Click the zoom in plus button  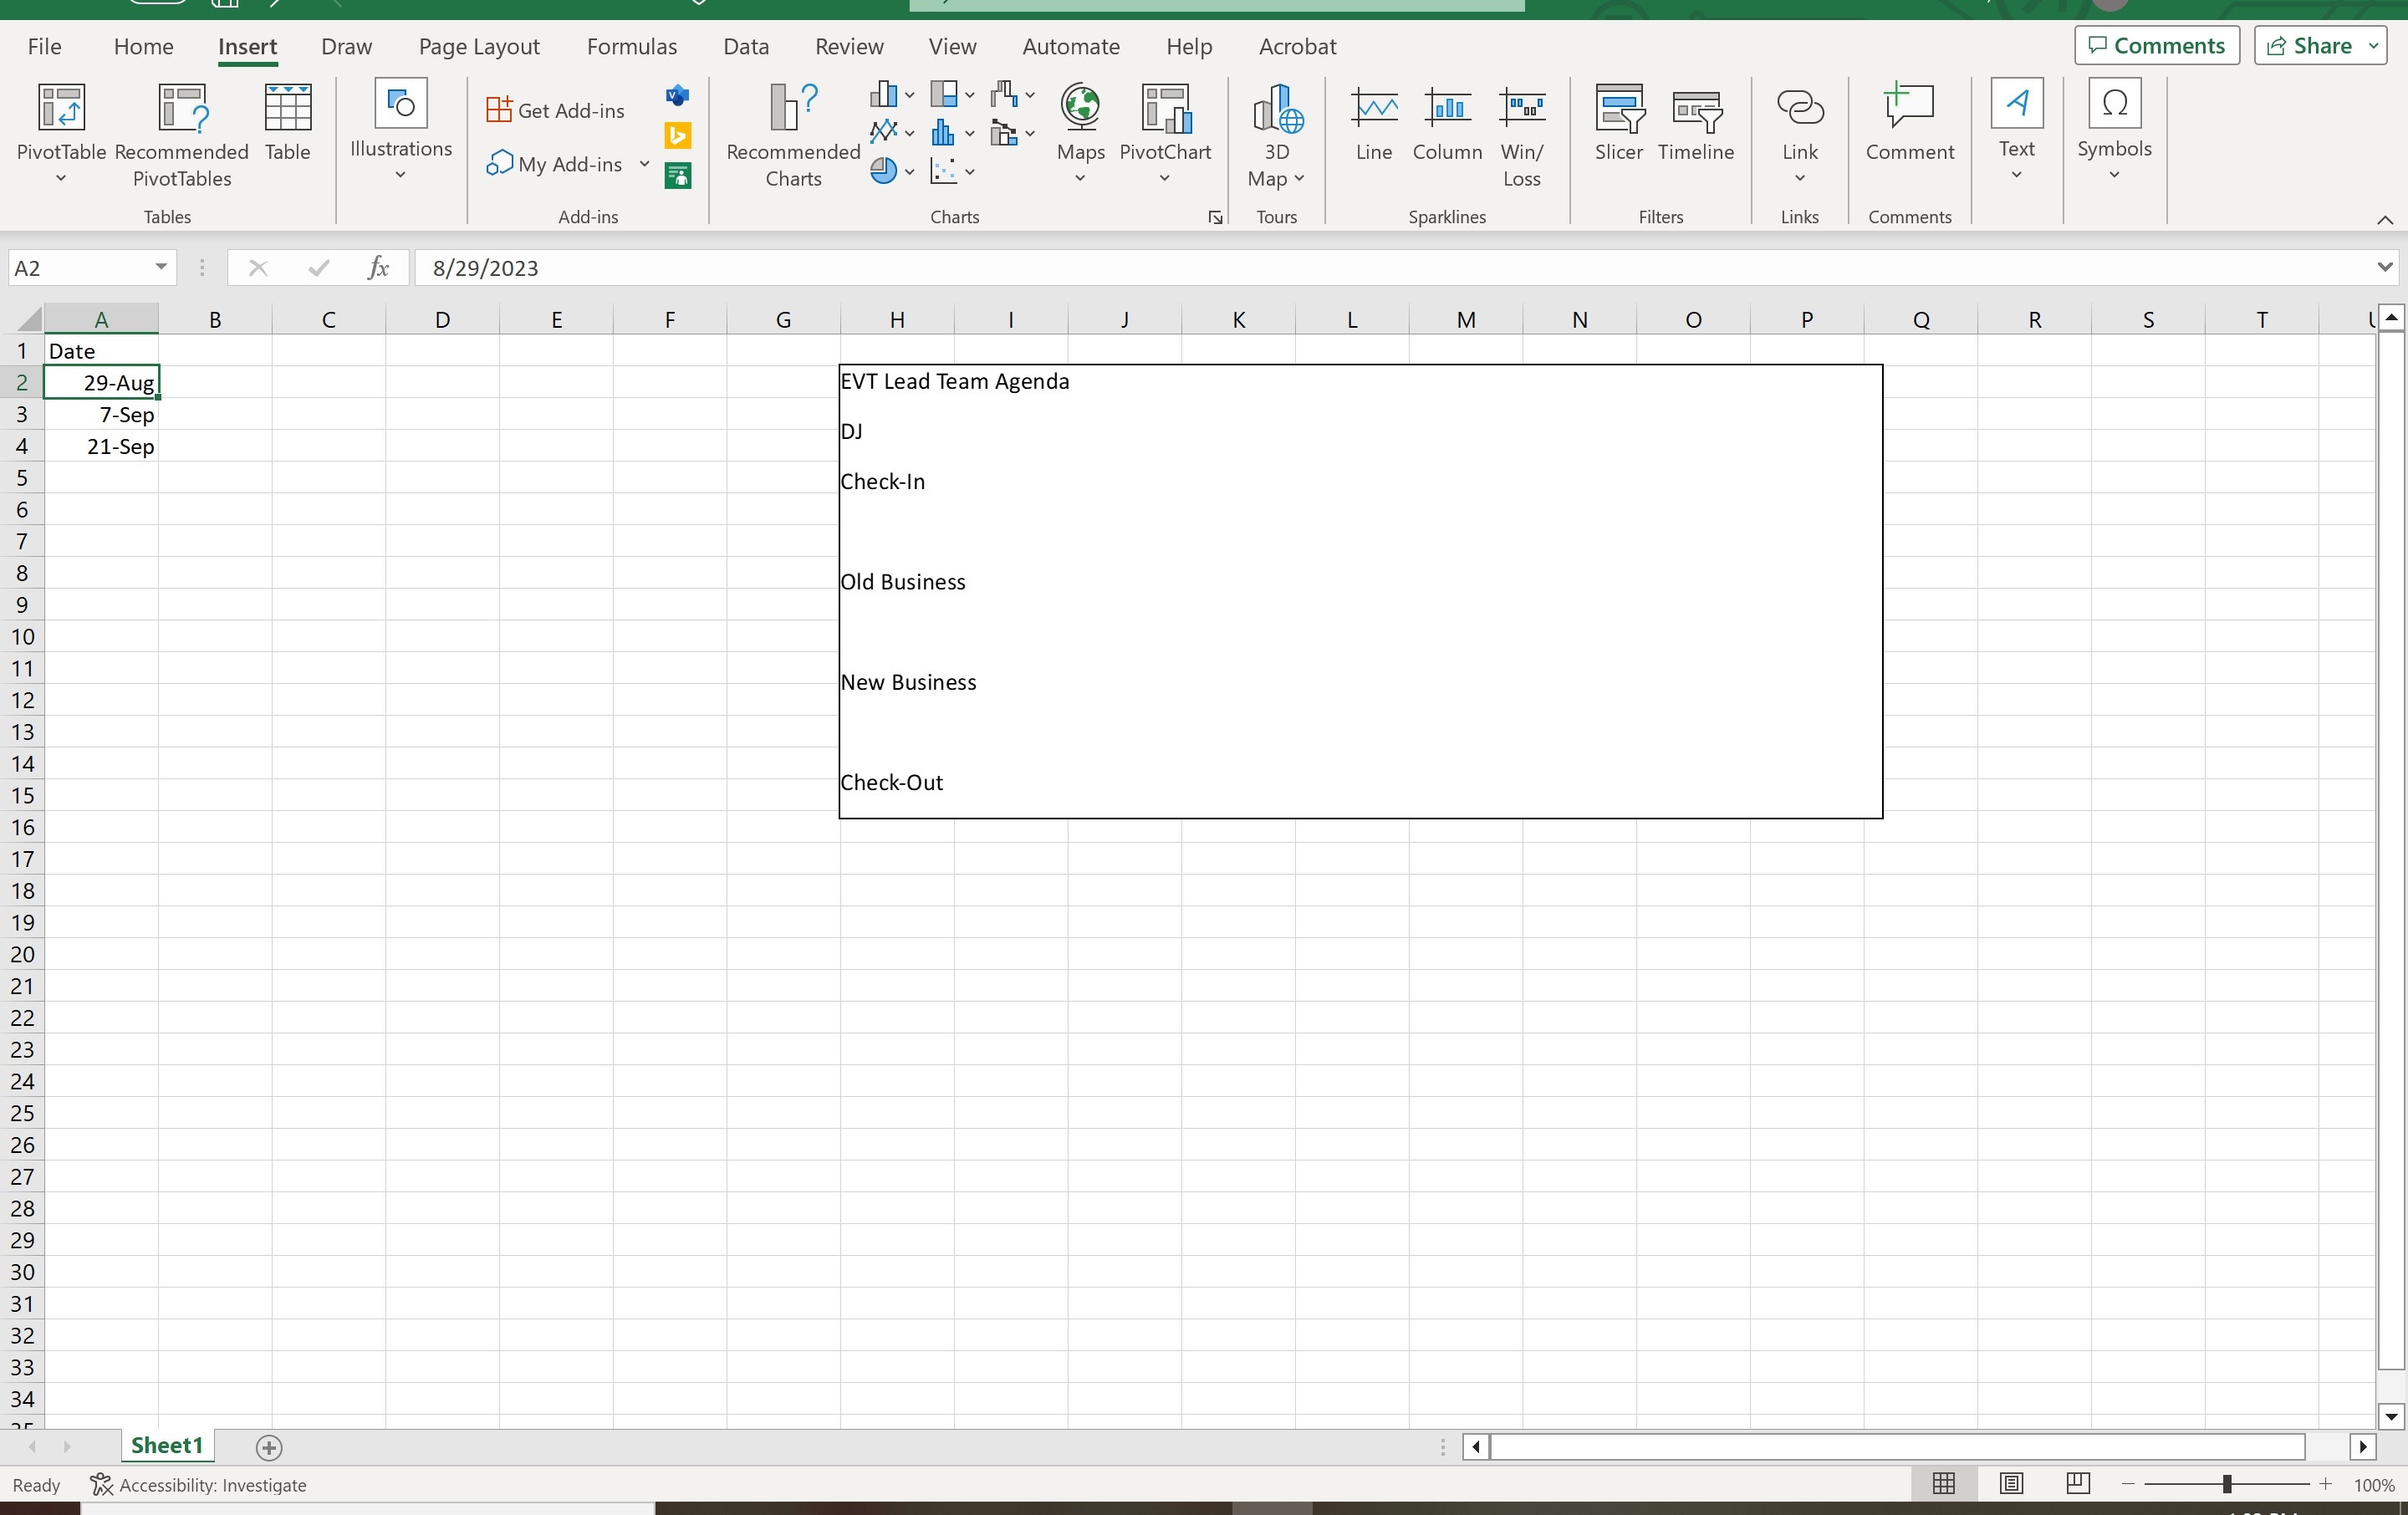click(2325, 1484)
